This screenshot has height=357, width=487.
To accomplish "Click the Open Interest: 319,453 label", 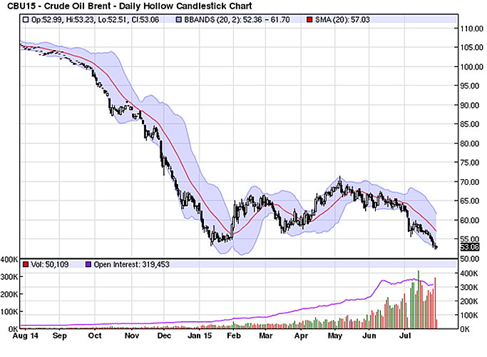I will 125,264.
